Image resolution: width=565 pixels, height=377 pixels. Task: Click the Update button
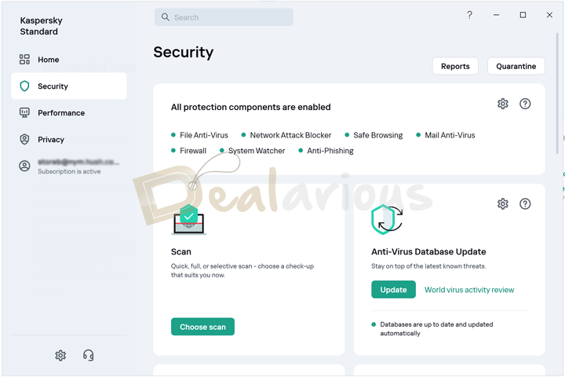pos(393,290)
